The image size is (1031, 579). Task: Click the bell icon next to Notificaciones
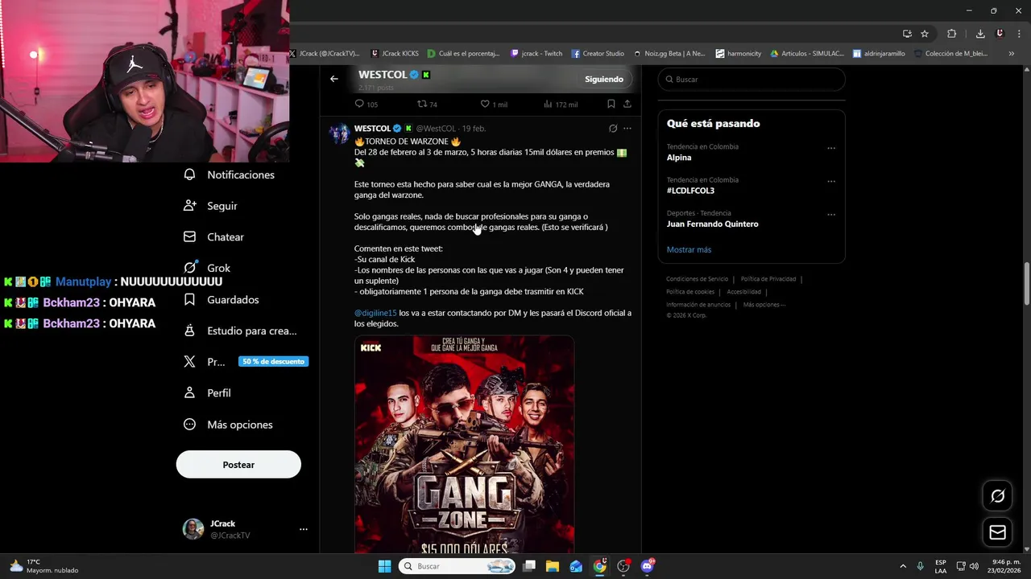[190, 175]
